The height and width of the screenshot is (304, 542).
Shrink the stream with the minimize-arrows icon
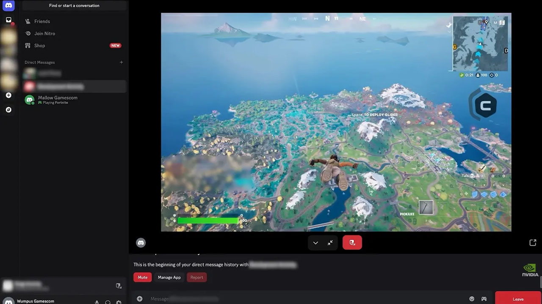pos(330,243)
